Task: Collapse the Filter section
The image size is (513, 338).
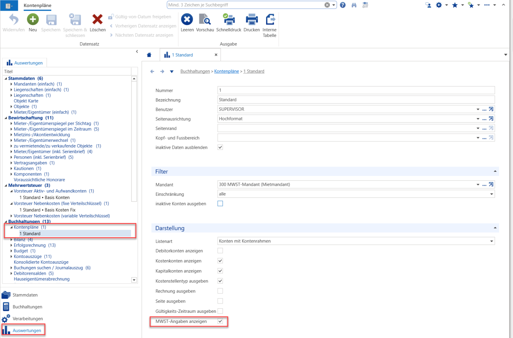Action: click(x=495, y=171)
